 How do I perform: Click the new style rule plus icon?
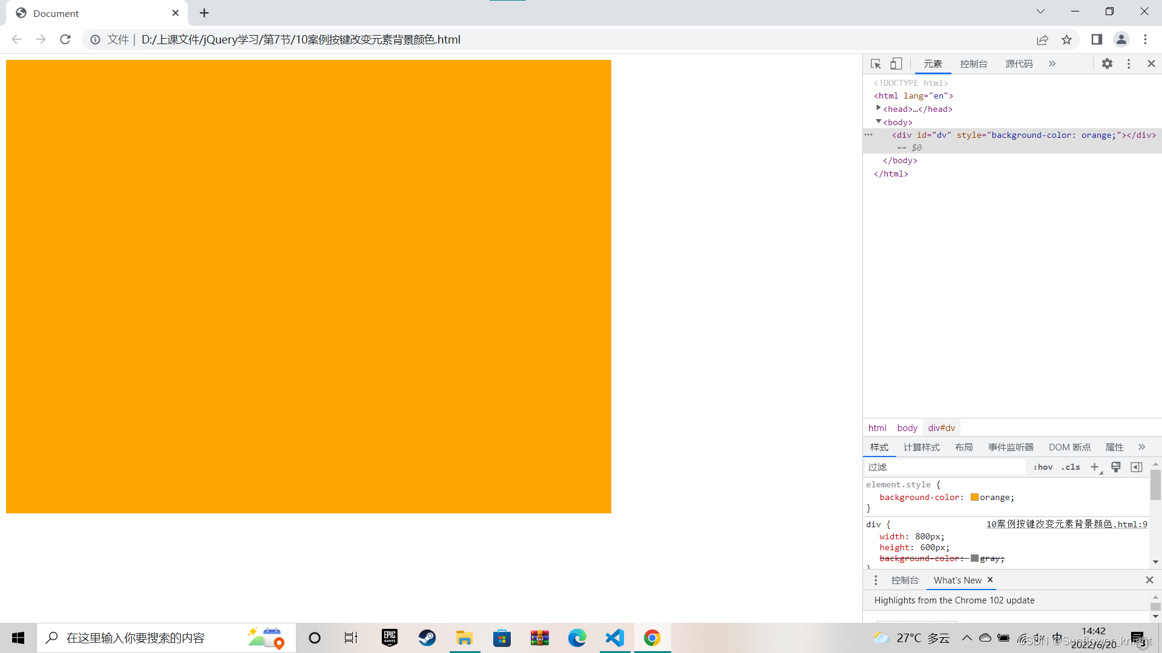coord(1095,467)
